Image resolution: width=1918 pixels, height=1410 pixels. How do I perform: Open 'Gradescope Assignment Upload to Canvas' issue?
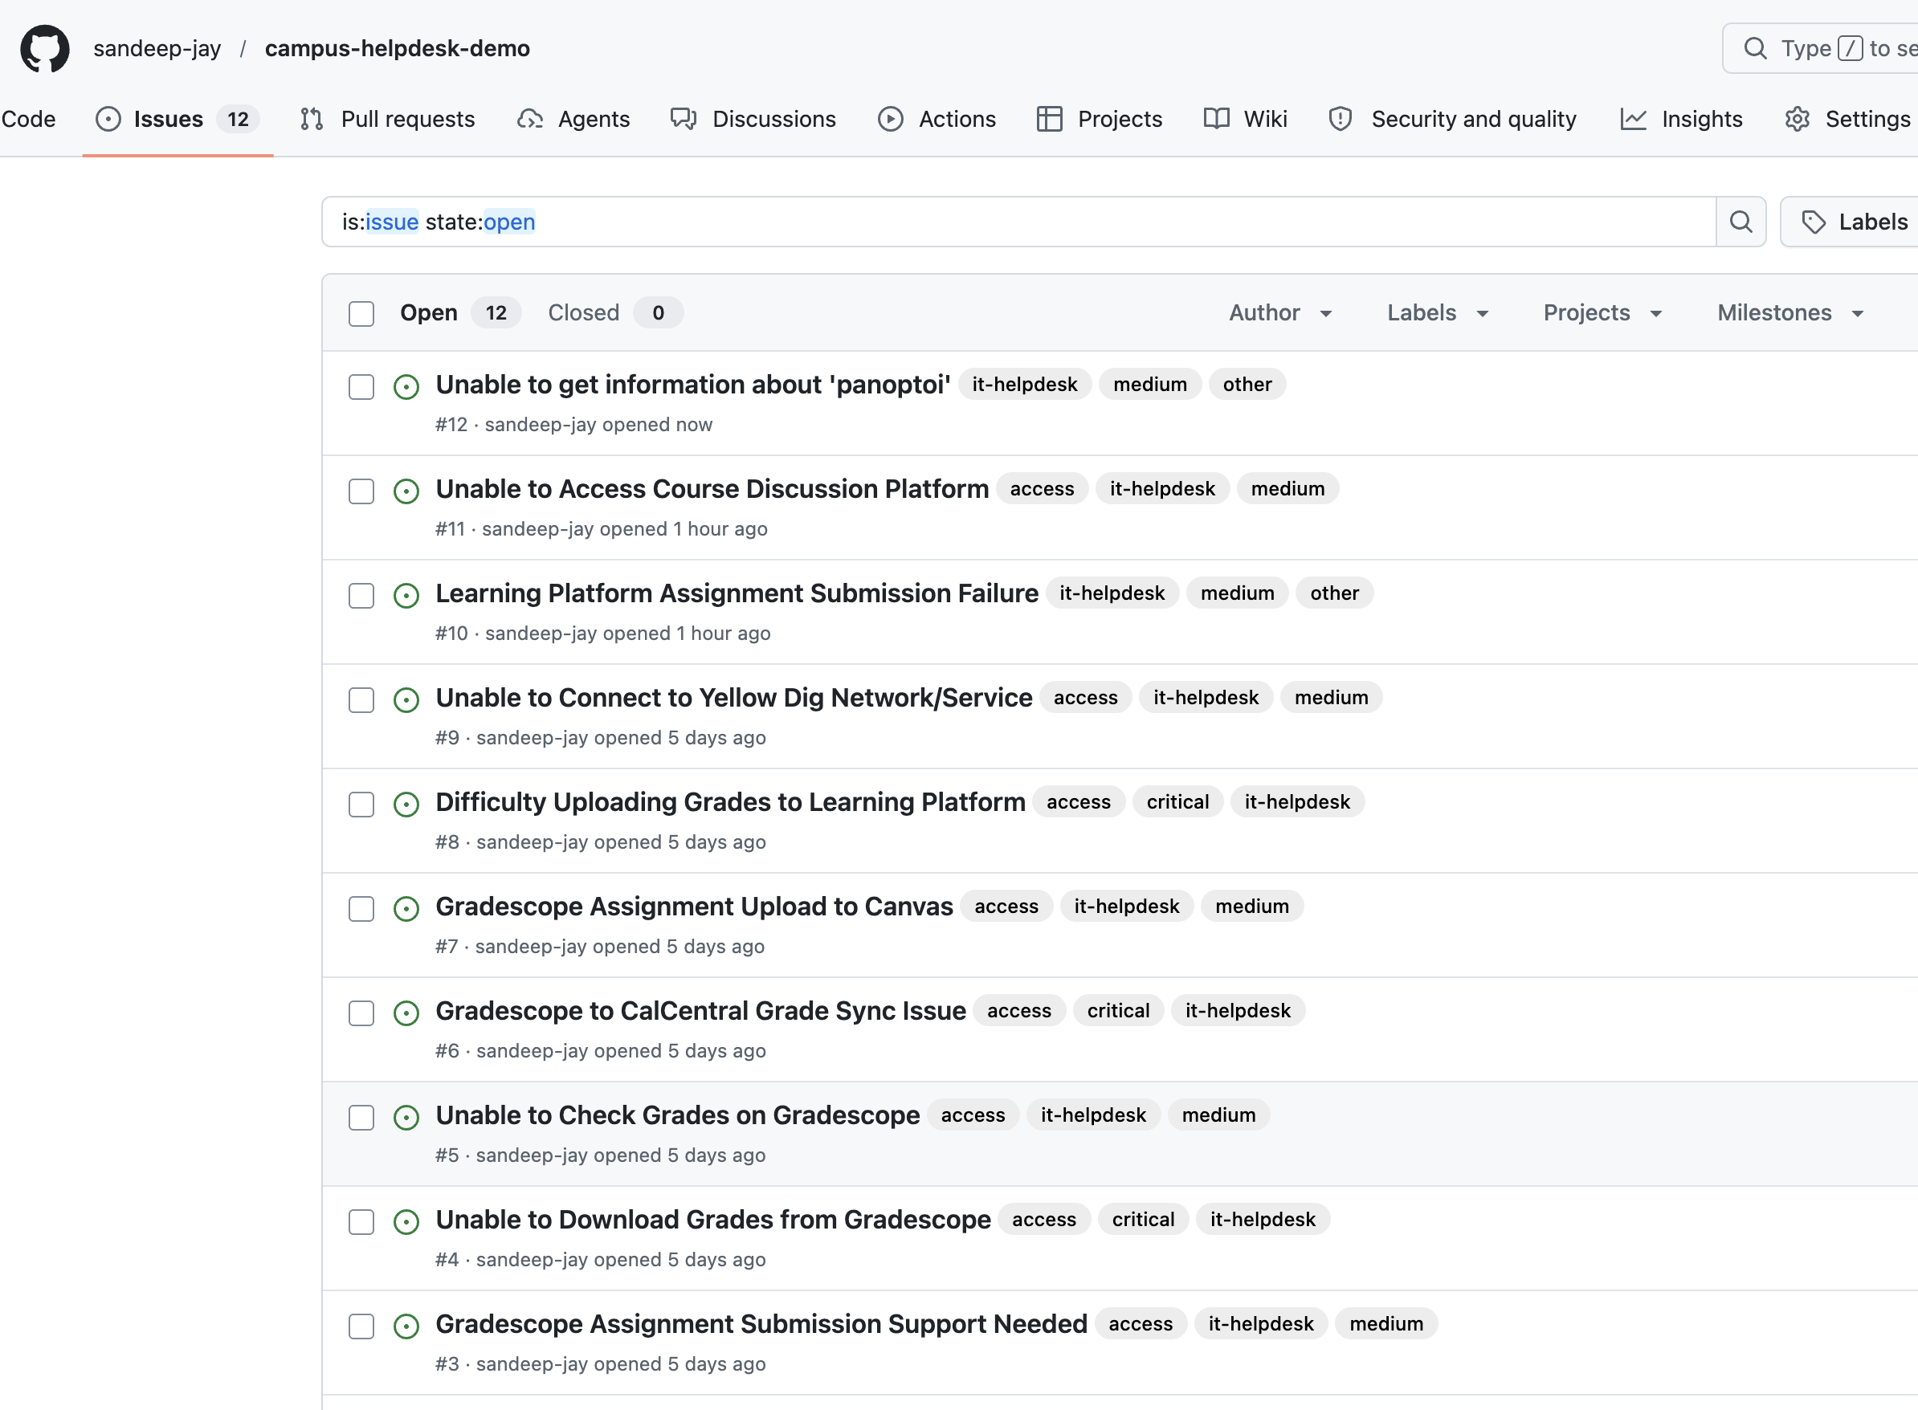[694, 907]
